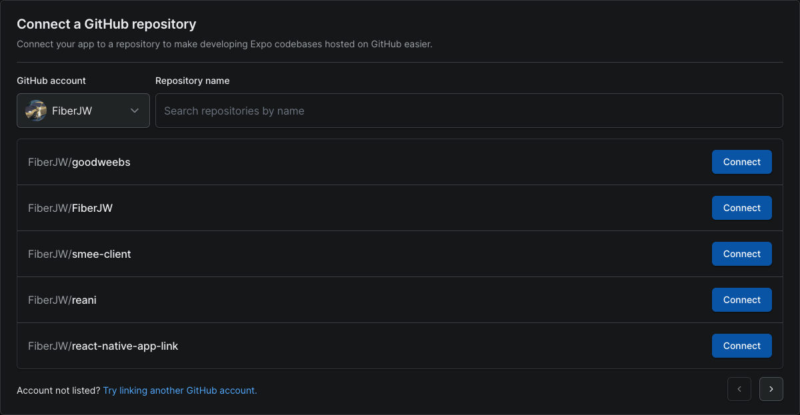The width and height of the screenshot is (800, 415).
Task: Advance to the next page of repositories
Action: pos(771,389)
